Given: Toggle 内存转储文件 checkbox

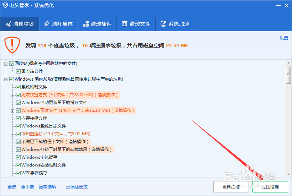Looking at the screenshot, I should click(x=18, y=119).
